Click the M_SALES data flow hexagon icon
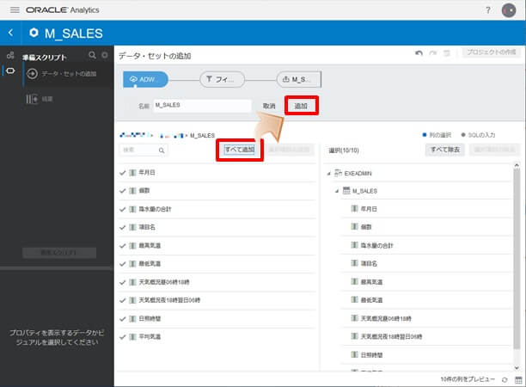 point(34,33)
